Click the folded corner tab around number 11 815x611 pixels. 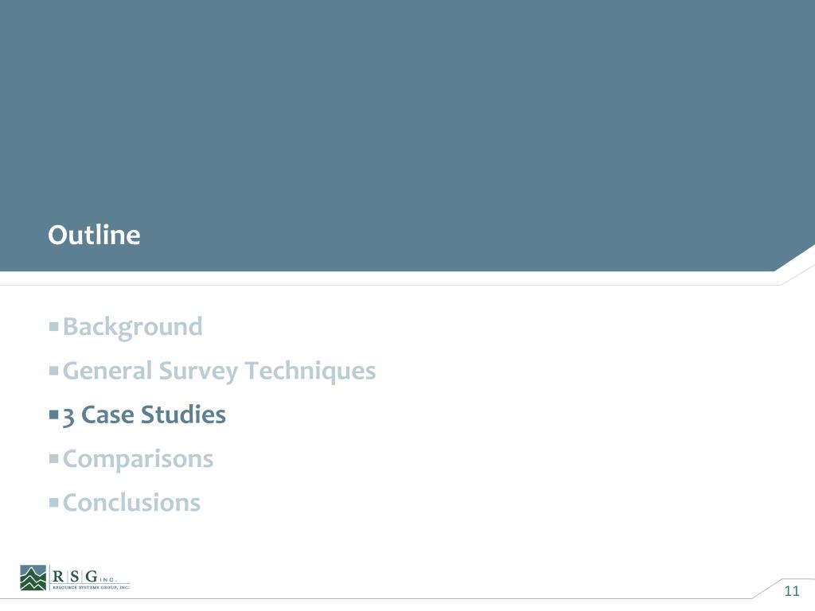click(x=784, y=589)
